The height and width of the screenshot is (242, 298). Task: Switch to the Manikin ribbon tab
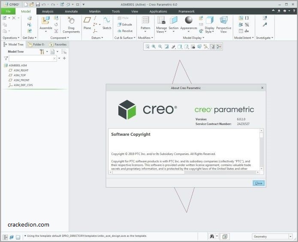[95, 12]
